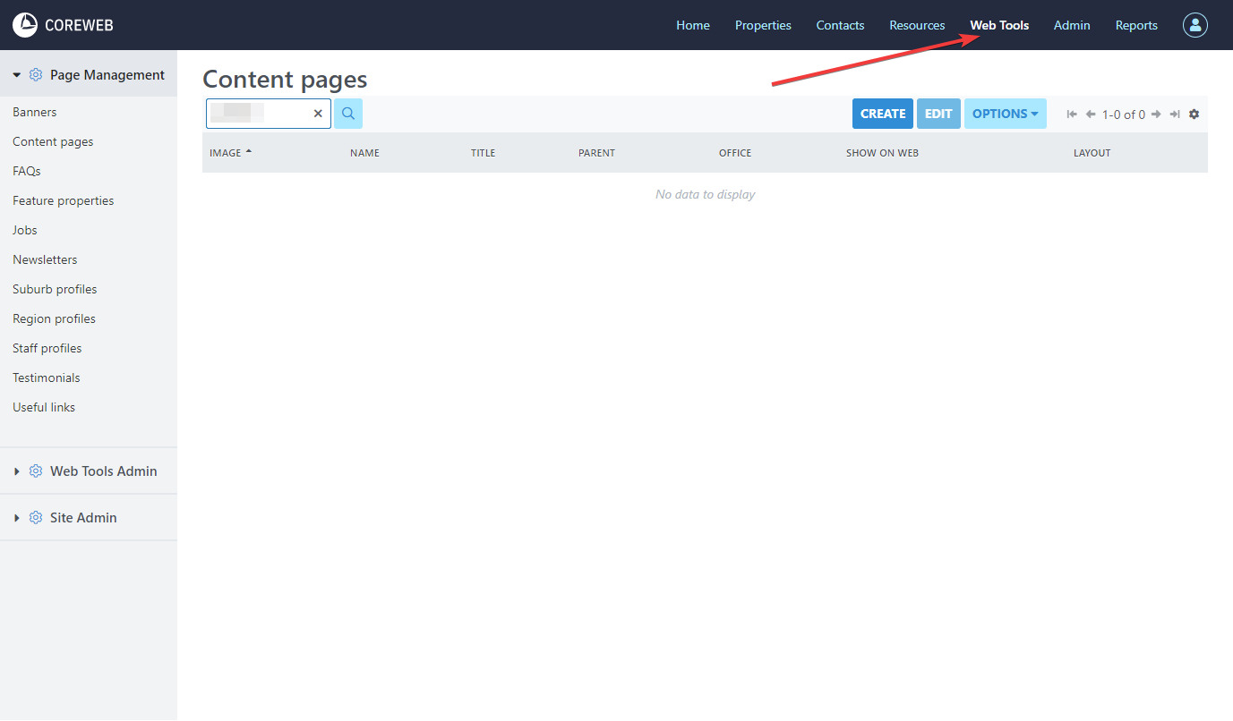Screen dimensions: 1233x721
Task: Click the grid settings gear icon
Action: point(1194,115)
